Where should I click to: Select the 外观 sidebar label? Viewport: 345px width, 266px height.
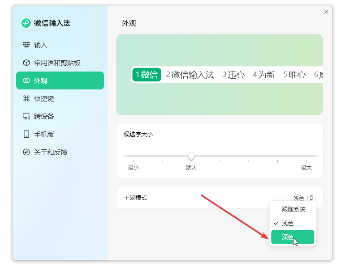(x=41, y=81)
